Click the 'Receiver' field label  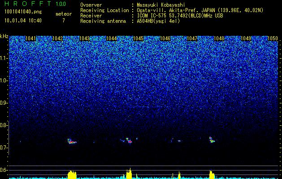pos(91,16)
